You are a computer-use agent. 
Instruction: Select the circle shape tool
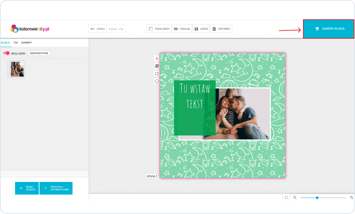157,81
